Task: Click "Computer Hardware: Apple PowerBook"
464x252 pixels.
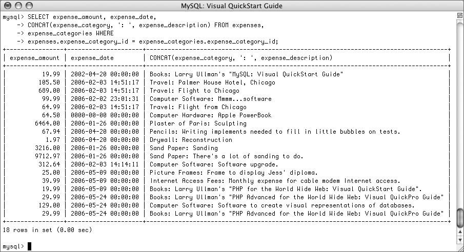Action: pos(210,115)
